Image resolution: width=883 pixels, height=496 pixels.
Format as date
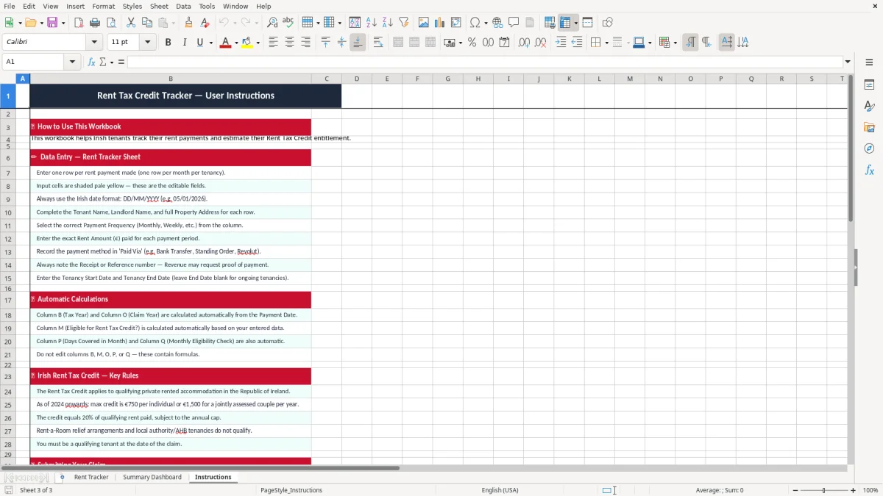pos(504,43)
